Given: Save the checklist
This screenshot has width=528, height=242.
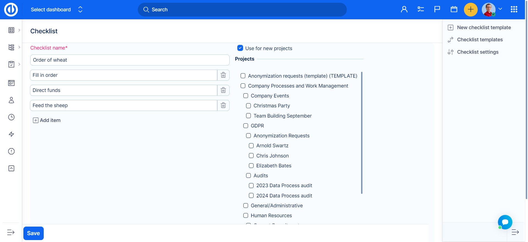Looking at the screenshot, I should click(34, 233).
